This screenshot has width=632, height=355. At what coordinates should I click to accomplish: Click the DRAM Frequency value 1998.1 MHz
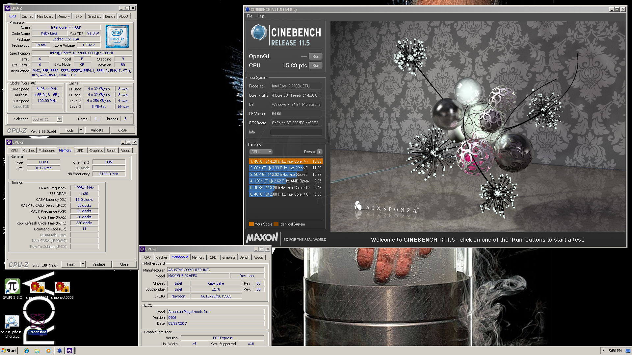click(84, 188)
